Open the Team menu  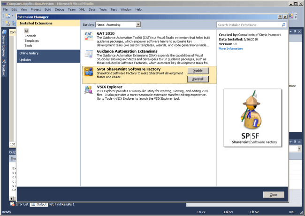click(x=72, y=9)
